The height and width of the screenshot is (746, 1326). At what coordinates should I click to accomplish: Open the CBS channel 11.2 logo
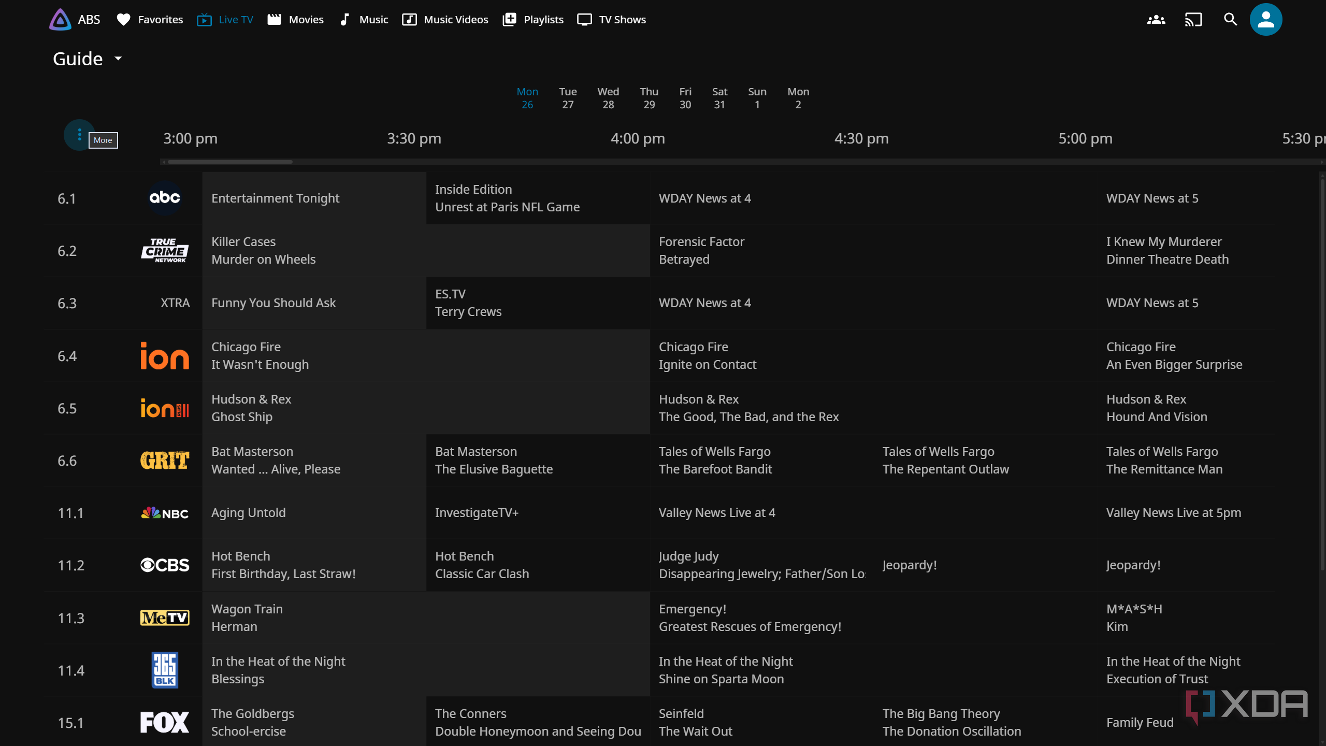165,565
